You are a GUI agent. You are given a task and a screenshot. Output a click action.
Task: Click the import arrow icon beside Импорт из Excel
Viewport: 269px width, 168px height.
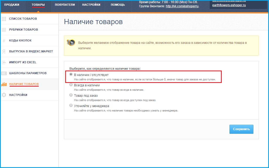4,62
